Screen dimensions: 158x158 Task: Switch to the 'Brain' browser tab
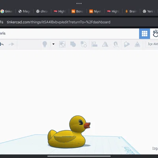[x=131, y=11]
